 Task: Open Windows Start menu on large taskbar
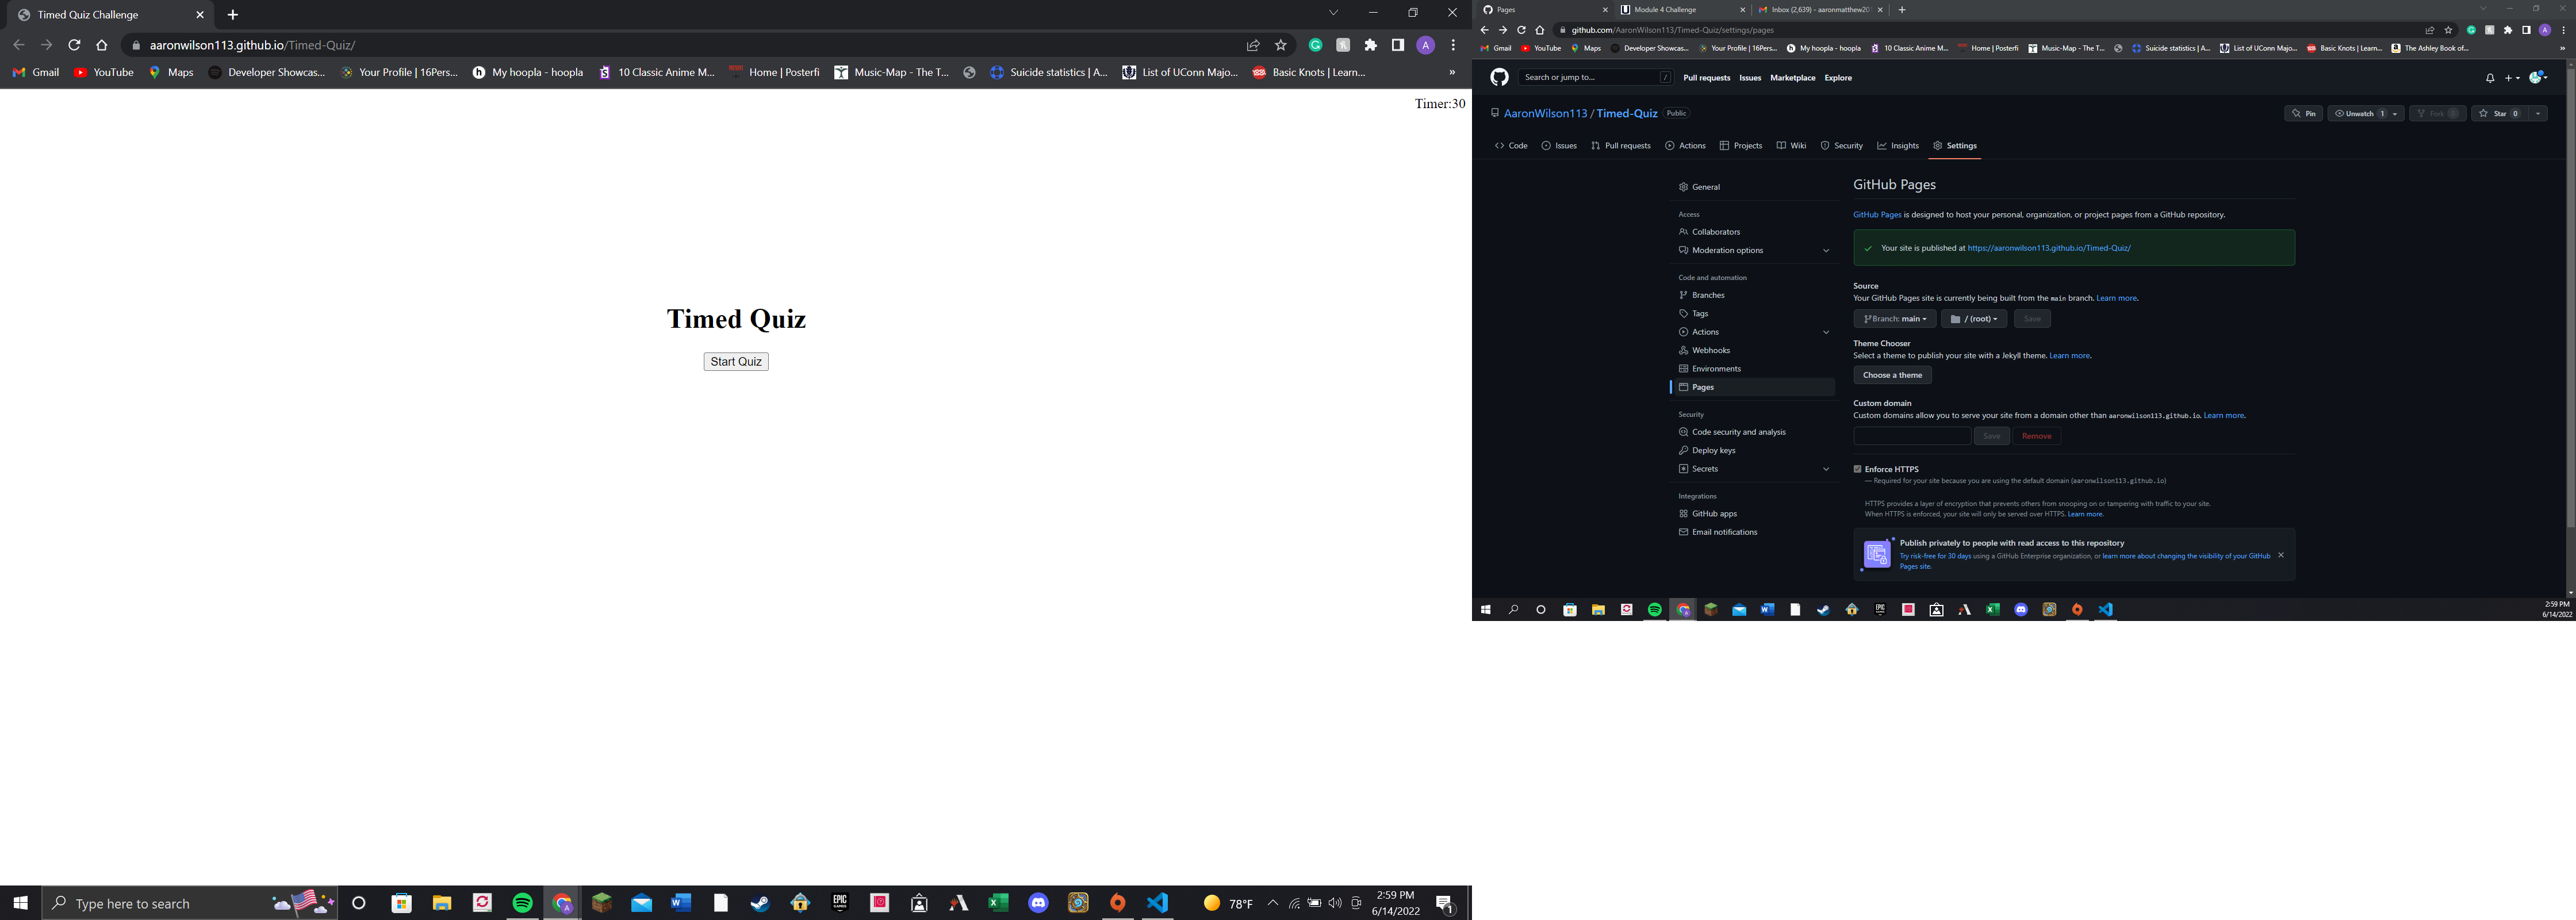coord(20,903)
